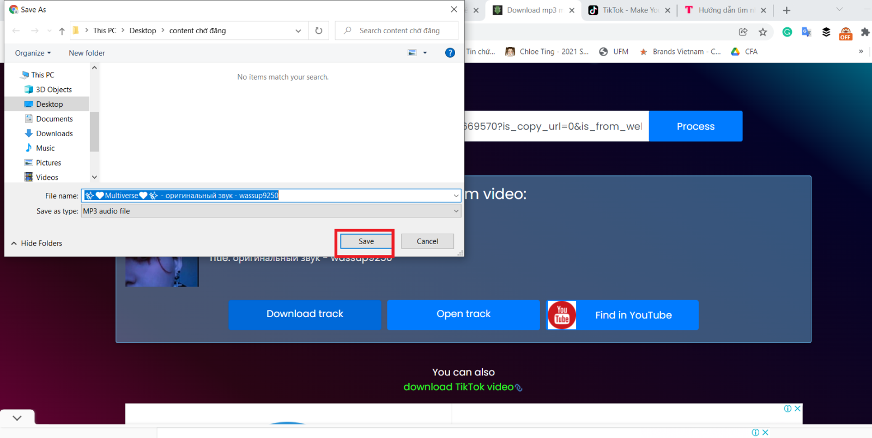Click the Google Translate extension icon
This screenshot has height=438, width=872.
pos(807,32)
